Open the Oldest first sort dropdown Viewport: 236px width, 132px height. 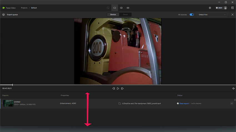(x=212, y=15)
